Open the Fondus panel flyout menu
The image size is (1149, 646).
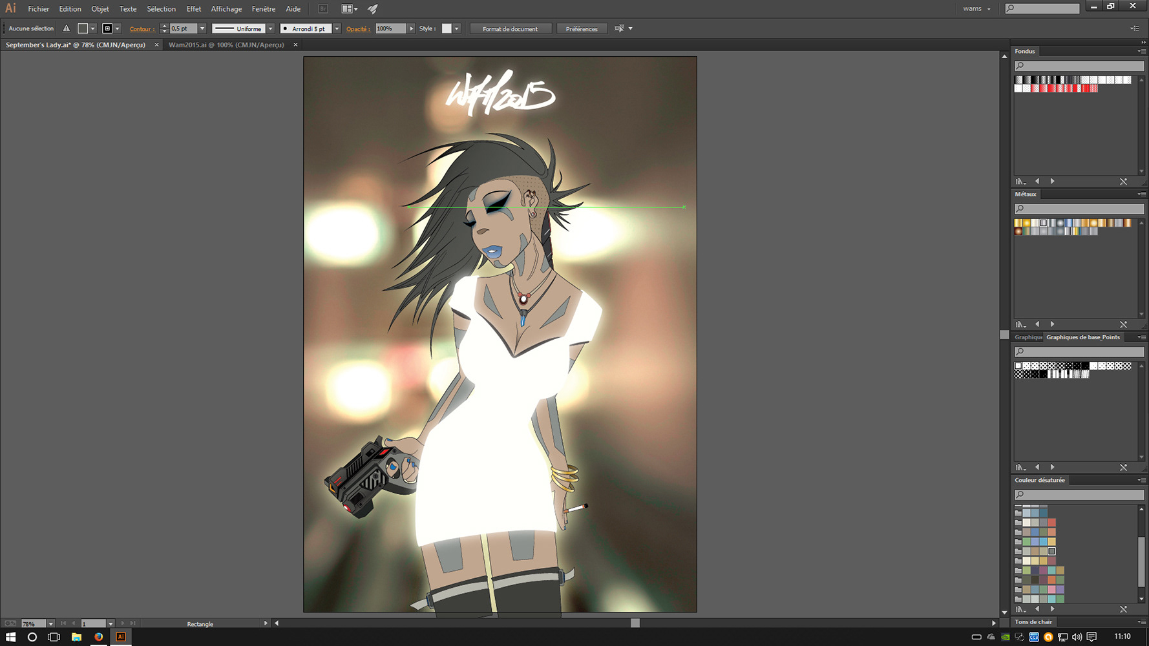click(x=1141, y=51)
